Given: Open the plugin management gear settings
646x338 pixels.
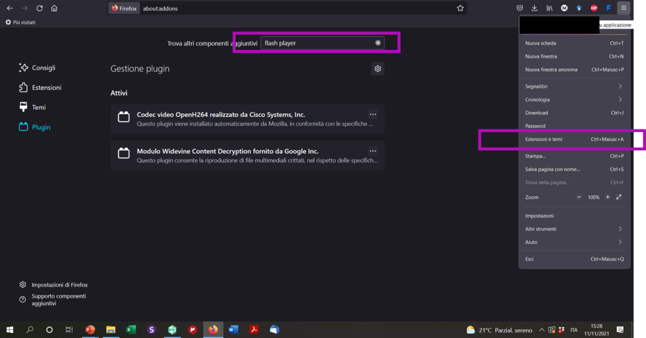Looking at the screenshot, I should pyautogui.click(x=378, y=69).
